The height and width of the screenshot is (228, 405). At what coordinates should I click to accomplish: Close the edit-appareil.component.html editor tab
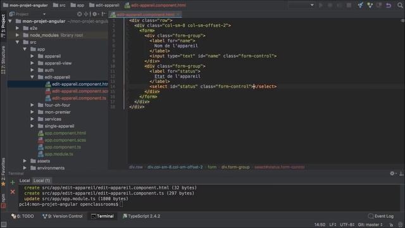[178, 15]
